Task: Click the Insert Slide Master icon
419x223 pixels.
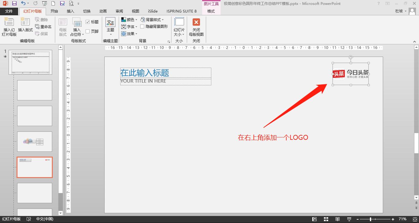Action: click(9, 22)
